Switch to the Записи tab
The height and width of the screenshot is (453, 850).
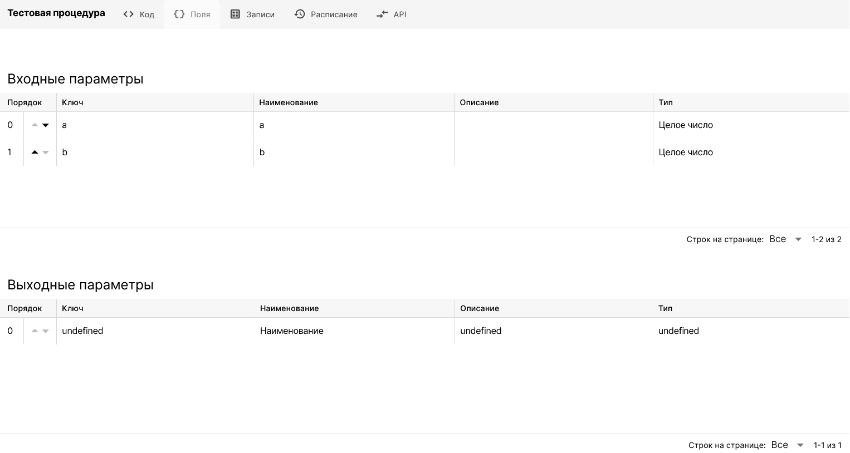pyautogui.click(x=260, y=14)
